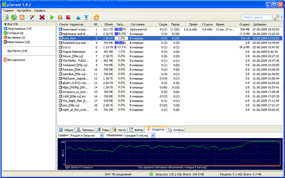Switch to the Трекеры tab
This screenshot has width=285, height=178.
pos(85,130)
